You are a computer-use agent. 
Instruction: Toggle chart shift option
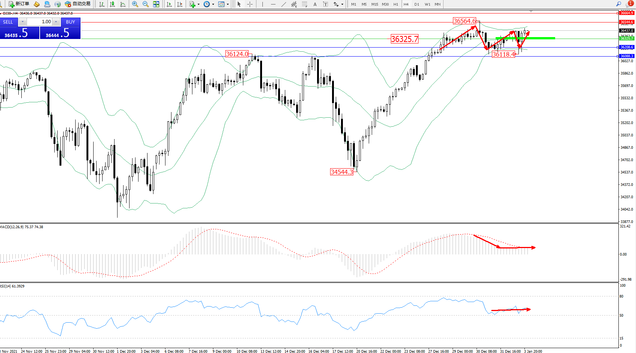click(180, 4)
